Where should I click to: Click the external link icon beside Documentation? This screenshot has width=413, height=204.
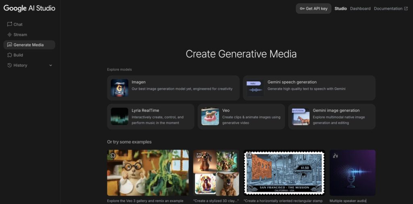[x=406, y=8]
